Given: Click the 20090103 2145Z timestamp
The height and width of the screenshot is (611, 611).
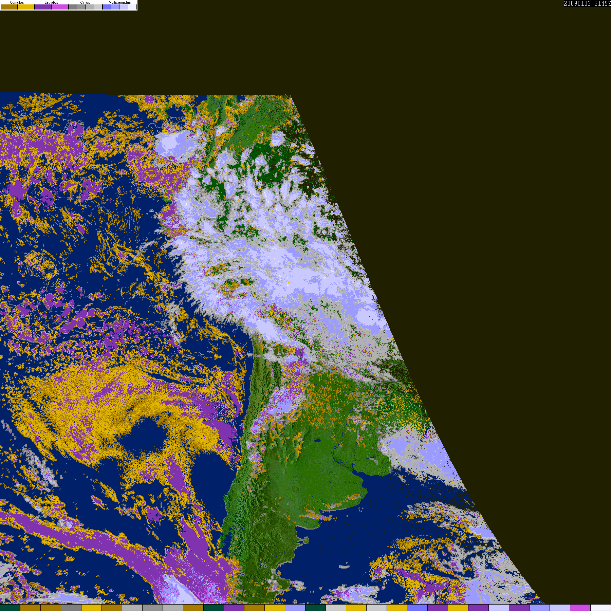Looking at the screenshot, I should click(x=587, y=3).
